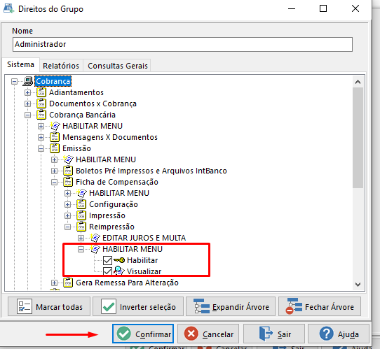Click the green check icon on Confirmar
This screenshot has width=380, height=349.
pos(124,334)
